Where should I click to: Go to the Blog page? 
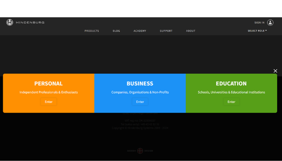(x=116, y=31)
